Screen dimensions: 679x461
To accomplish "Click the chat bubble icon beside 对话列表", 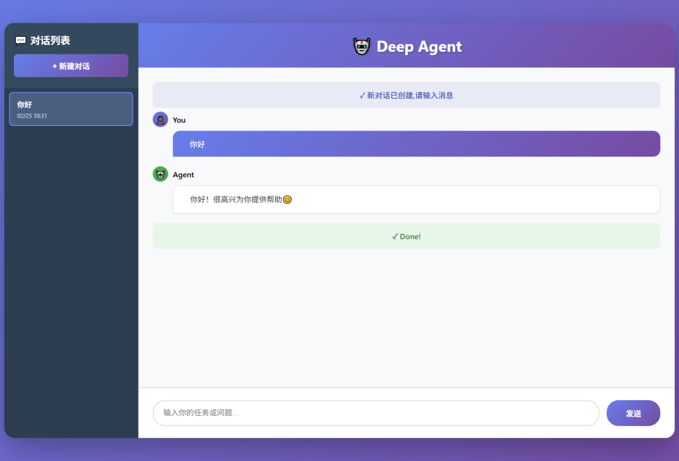I will [x=21, y=40].
